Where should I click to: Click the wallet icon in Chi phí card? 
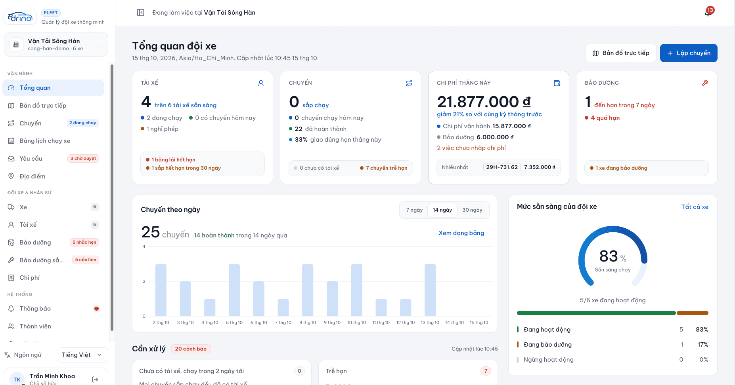(557, 83)
